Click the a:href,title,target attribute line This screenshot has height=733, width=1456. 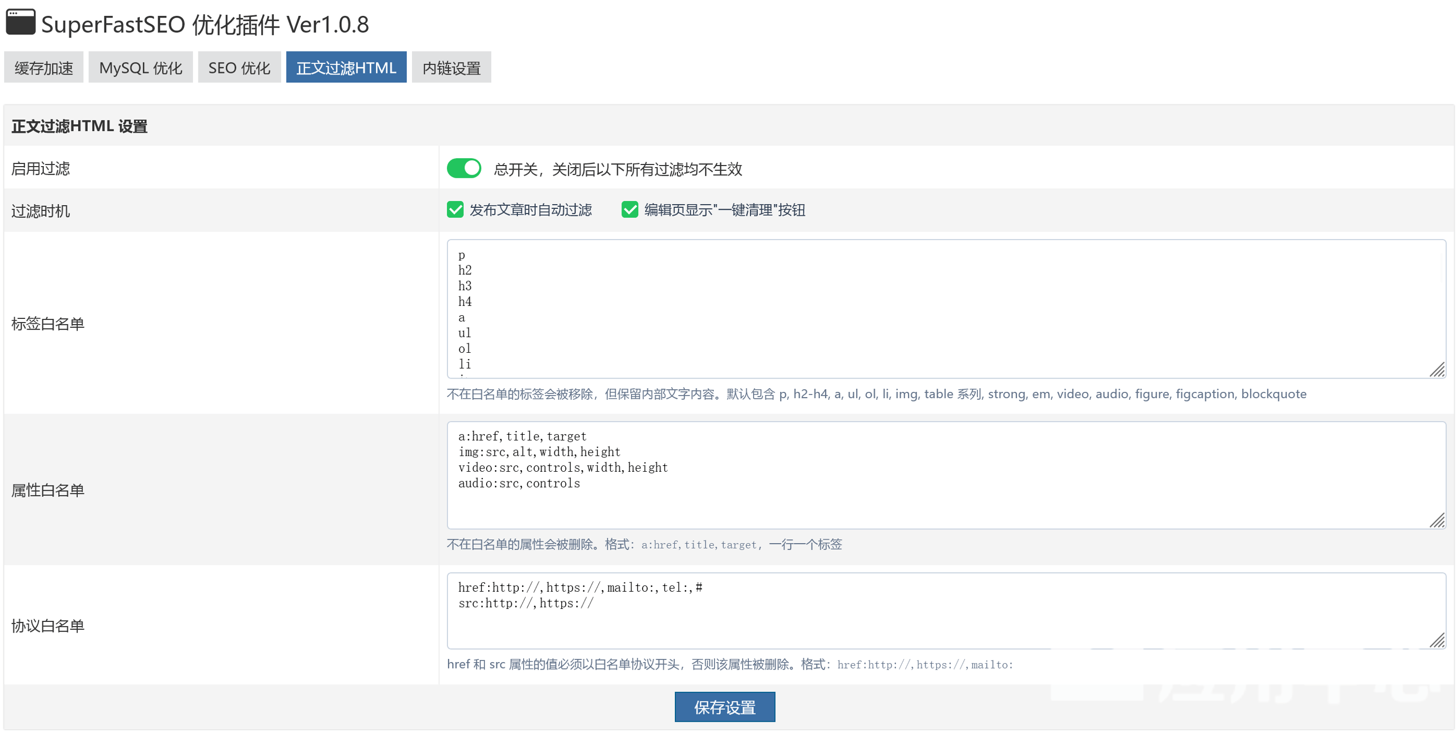click(522, 436)
